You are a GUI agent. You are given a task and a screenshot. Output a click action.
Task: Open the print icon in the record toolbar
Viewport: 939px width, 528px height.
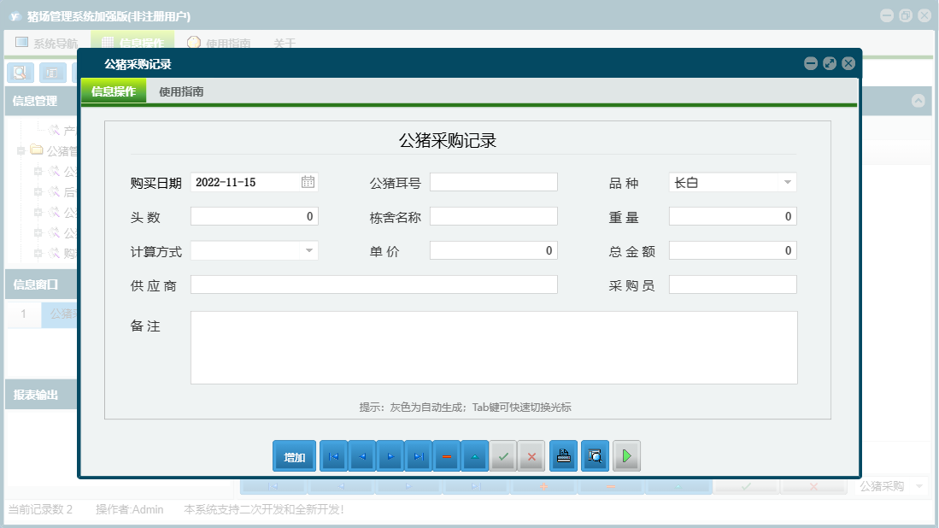click(x=563, y=455)
